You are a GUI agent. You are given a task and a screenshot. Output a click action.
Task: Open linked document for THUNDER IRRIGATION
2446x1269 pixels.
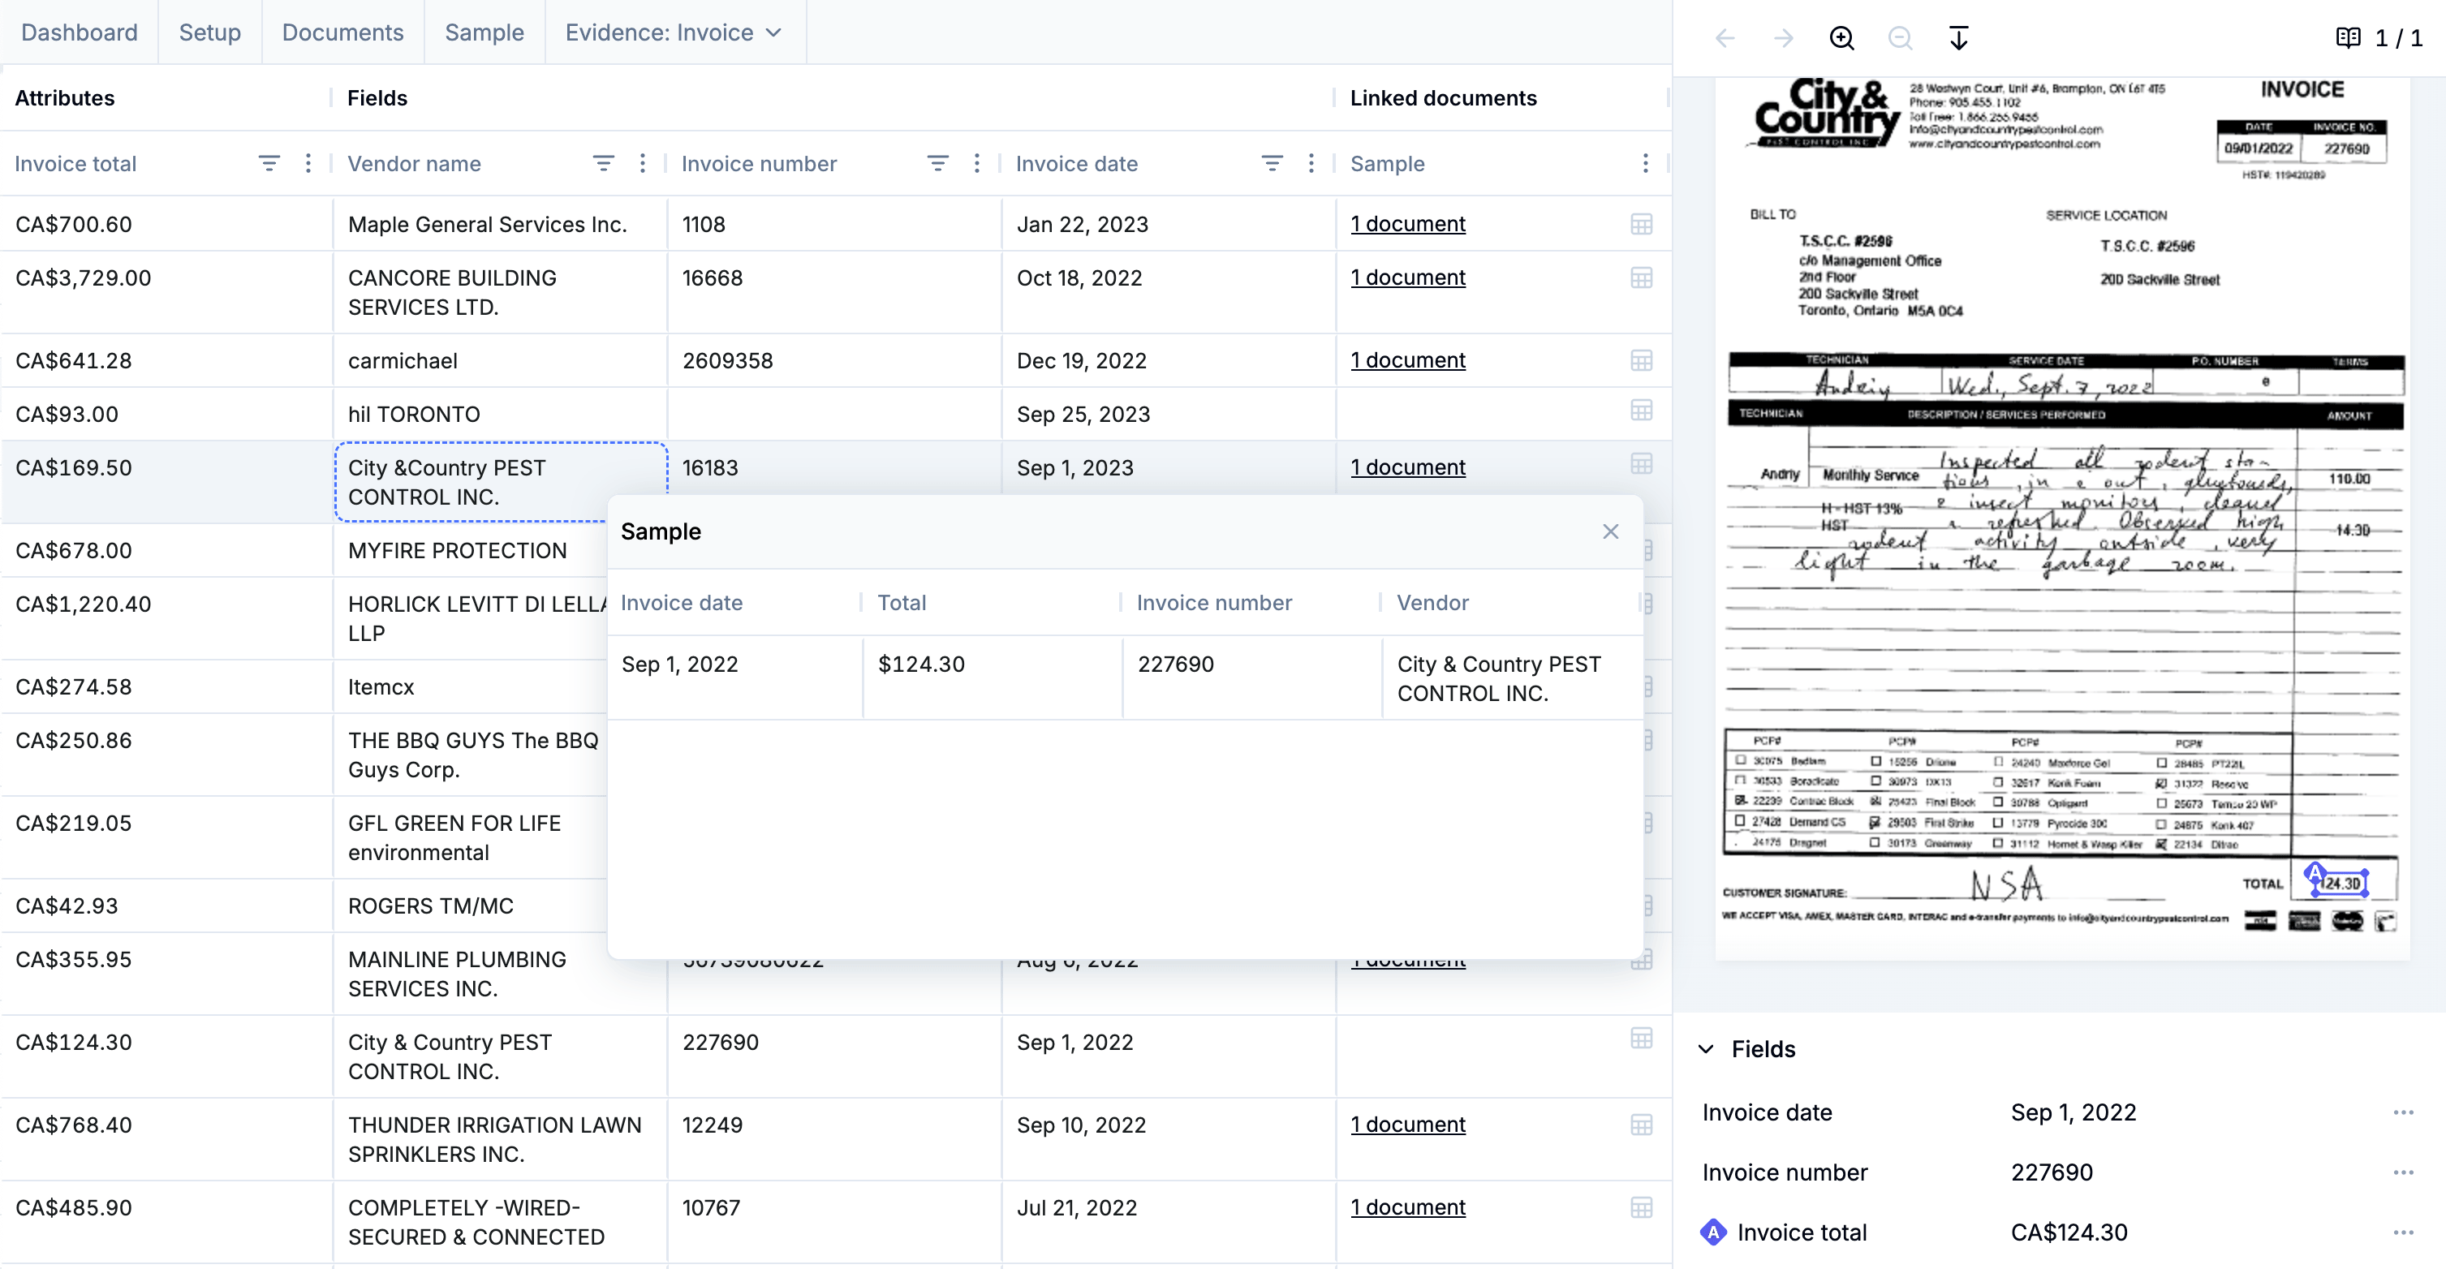pyautogui.click(x=1407, y=1125)
